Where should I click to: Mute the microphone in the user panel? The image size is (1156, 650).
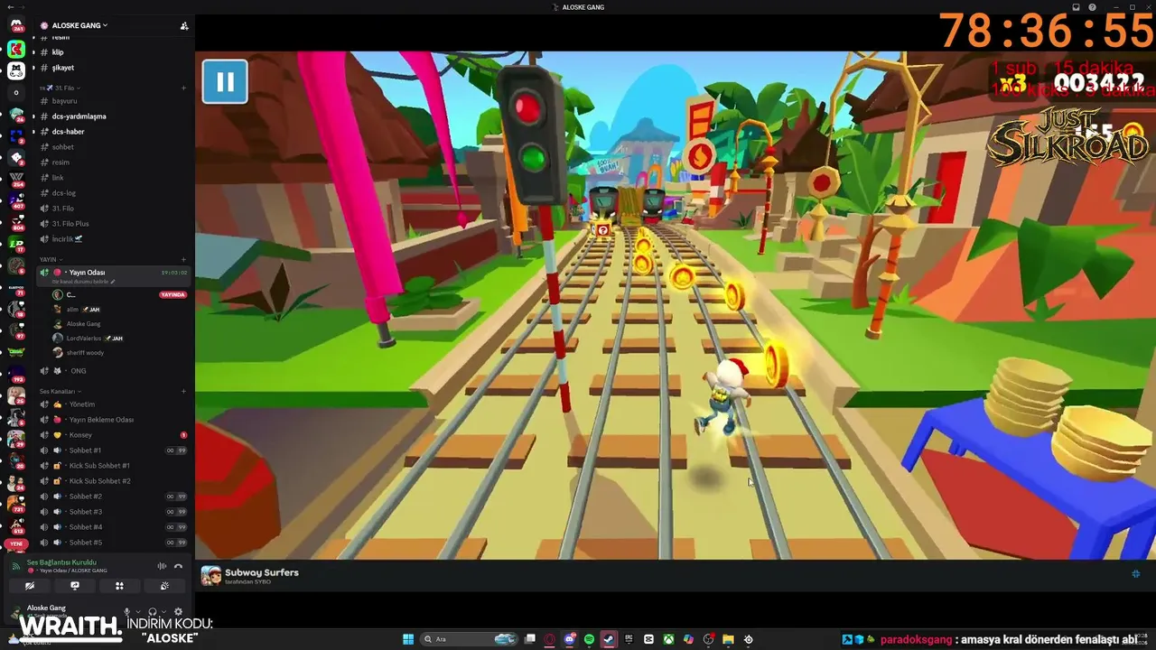pos(126,611)
